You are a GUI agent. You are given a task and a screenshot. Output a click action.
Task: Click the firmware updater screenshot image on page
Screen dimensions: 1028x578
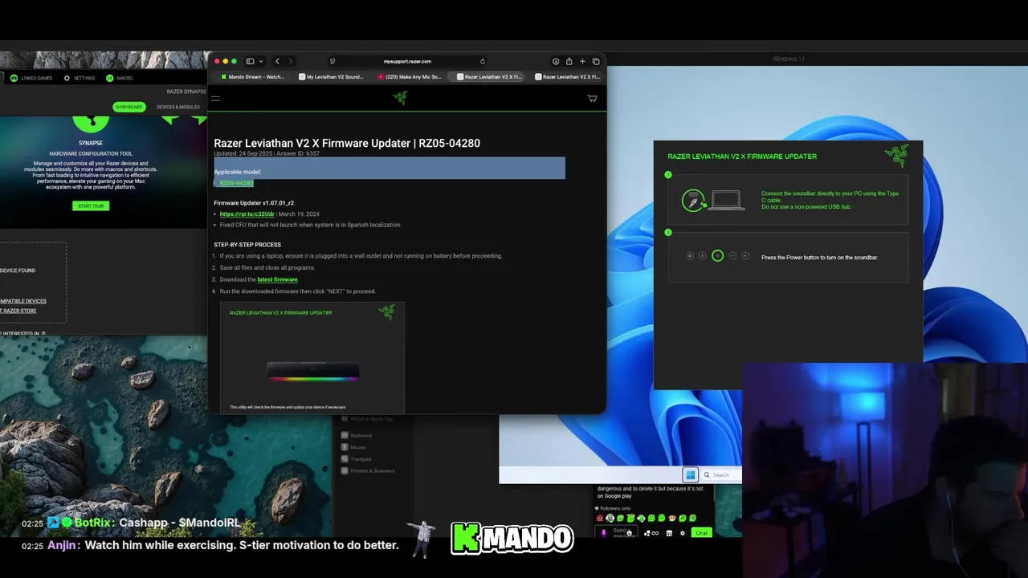312,358
